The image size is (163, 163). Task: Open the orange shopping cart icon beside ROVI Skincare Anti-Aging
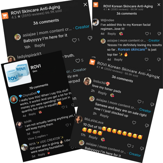[5, 16]
